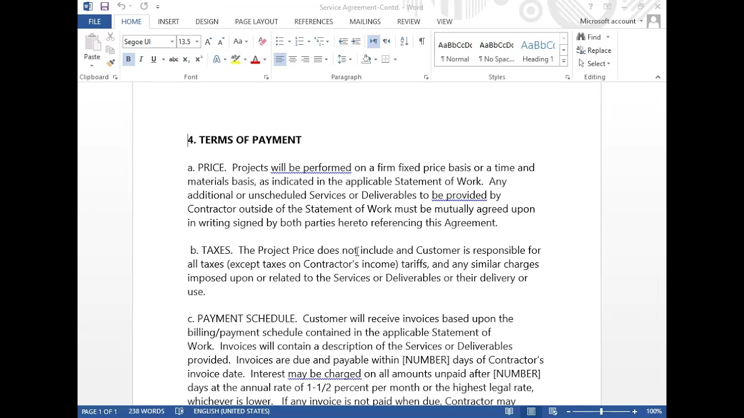The height and width of the screenshot is (418, 744).
Task: Click Find in Editing group
Action: tap(589, 37)
